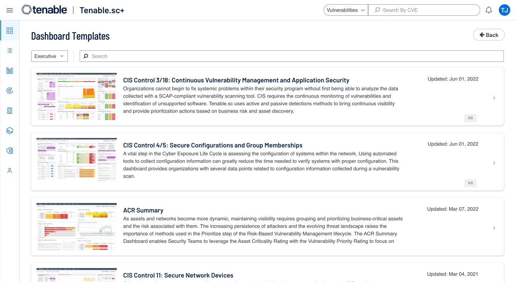
Task: Open the Dashboards section in the sidebar
Action: pos(10,30)
